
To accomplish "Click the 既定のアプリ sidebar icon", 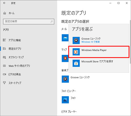I will point(4,49).
